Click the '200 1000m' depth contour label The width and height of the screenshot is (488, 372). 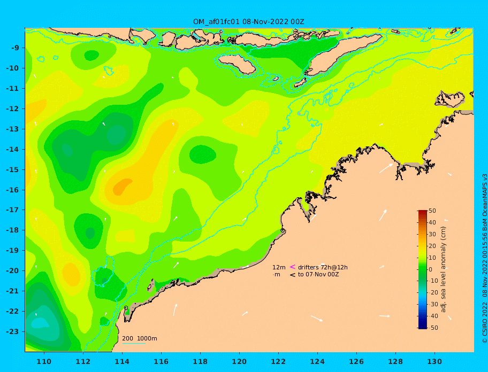140,338
